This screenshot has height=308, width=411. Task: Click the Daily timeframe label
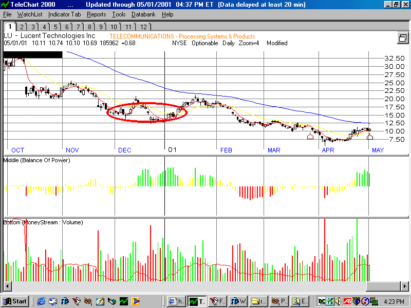(228, 43)
